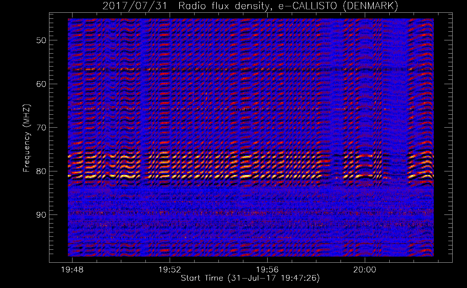467x288 pixels.
Task: Click the plot title '2017/07/31 Radio flux density'
Action: click(x=187, y=6)
